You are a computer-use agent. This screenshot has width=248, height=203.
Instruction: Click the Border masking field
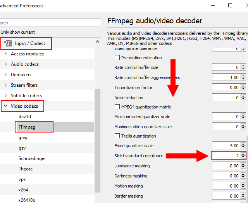pos(226,196)
